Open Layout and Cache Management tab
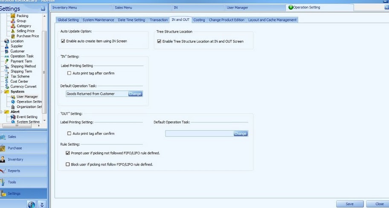Viewport: 389px width, 208px height. pos(272,20)
